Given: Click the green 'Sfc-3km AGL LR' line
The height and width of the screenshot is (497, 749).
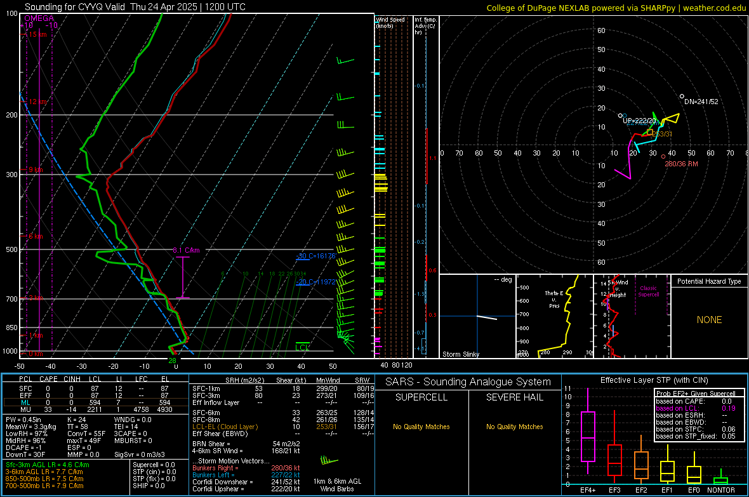Looking at the screenshot, I should 48,465.
